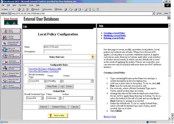Click the browser Back button
The width and height of the screenshot is (174, 124).
tap(5, 9)
